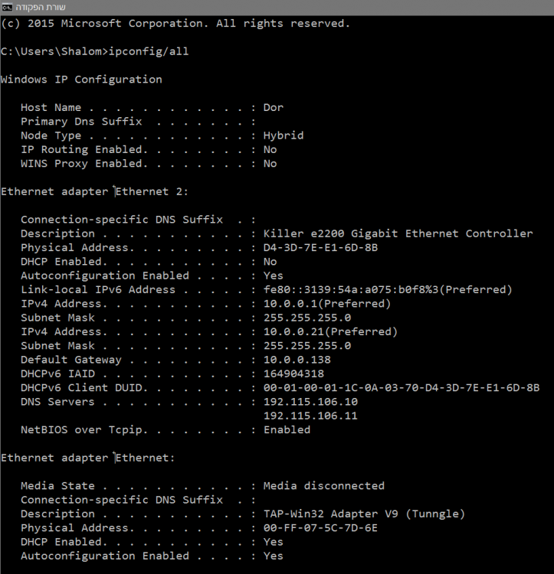Image resolution: width=554 pixels, height=574 pixels.
Task: Click the NetBIOS over Tcpip Enabled value
Action: point(287,430)
